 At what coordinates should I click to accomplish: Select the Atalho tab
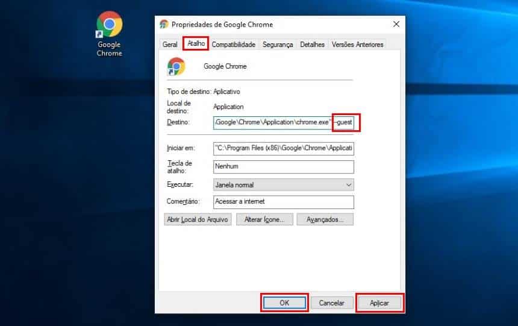[x=196, y=43]
